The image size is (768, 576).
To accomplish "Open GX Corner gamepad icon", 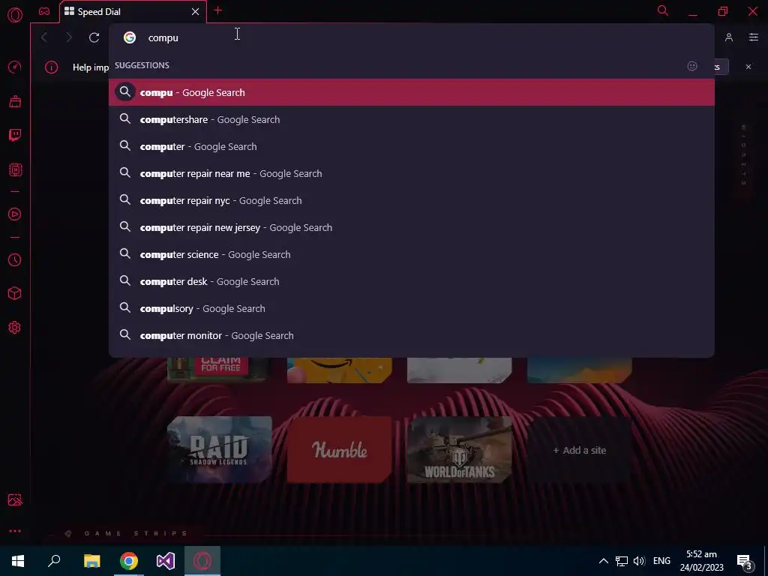I will click(44, 11).
